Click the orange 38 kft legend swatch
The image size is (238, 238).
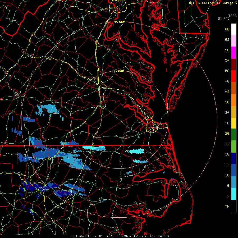[234, 100]
